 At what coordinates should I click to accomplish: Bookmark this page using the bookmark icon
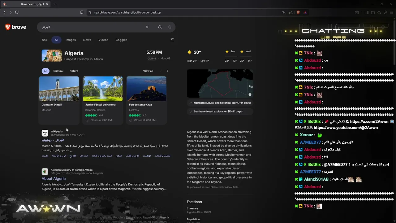(x=82, y=12)
